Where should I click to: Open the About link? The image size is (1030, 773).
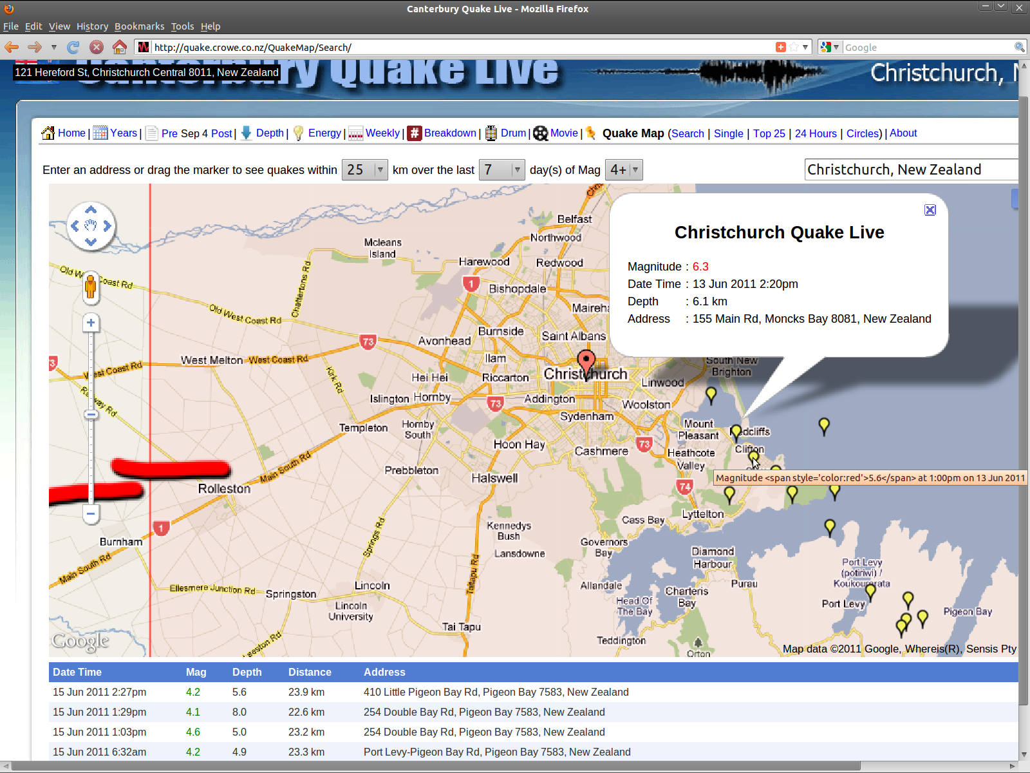pyautogui.click(x=903, y=133)
